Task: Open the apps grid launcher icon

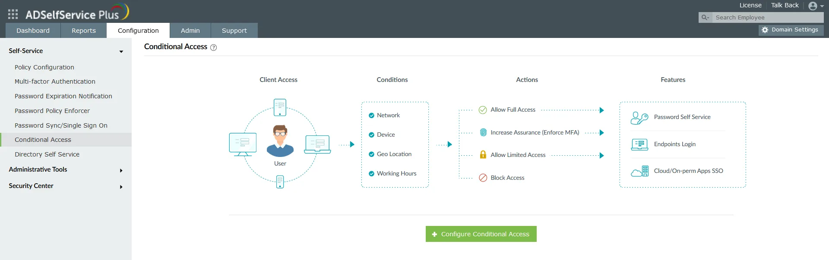Action: (x=13, y=14)
